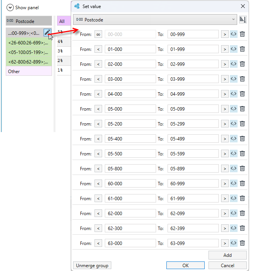This screenshot has height=271, width=254.
Task: Toggle the > bound for 63-099
Action: click(225, 243)
